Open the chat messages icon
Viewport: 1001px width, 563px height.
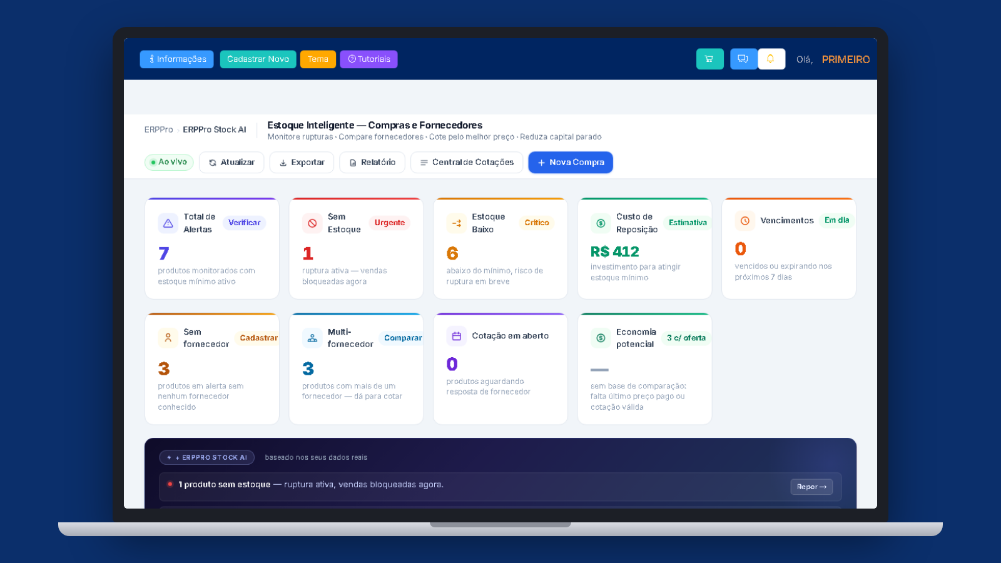tap(743, 59)
